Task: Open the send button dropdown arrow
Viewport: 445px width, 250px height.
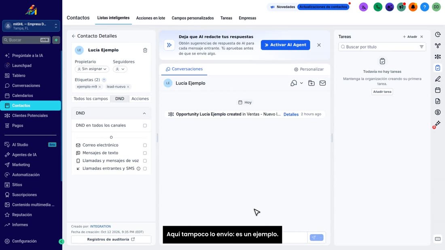Action: pos(321,237)
